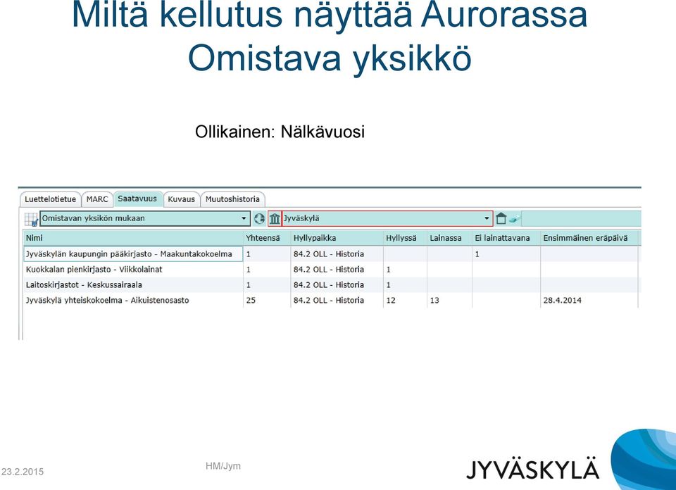The image size is (676, 490).
Task: Click the empty field after the eraser icon
Action: coord(581,218)
